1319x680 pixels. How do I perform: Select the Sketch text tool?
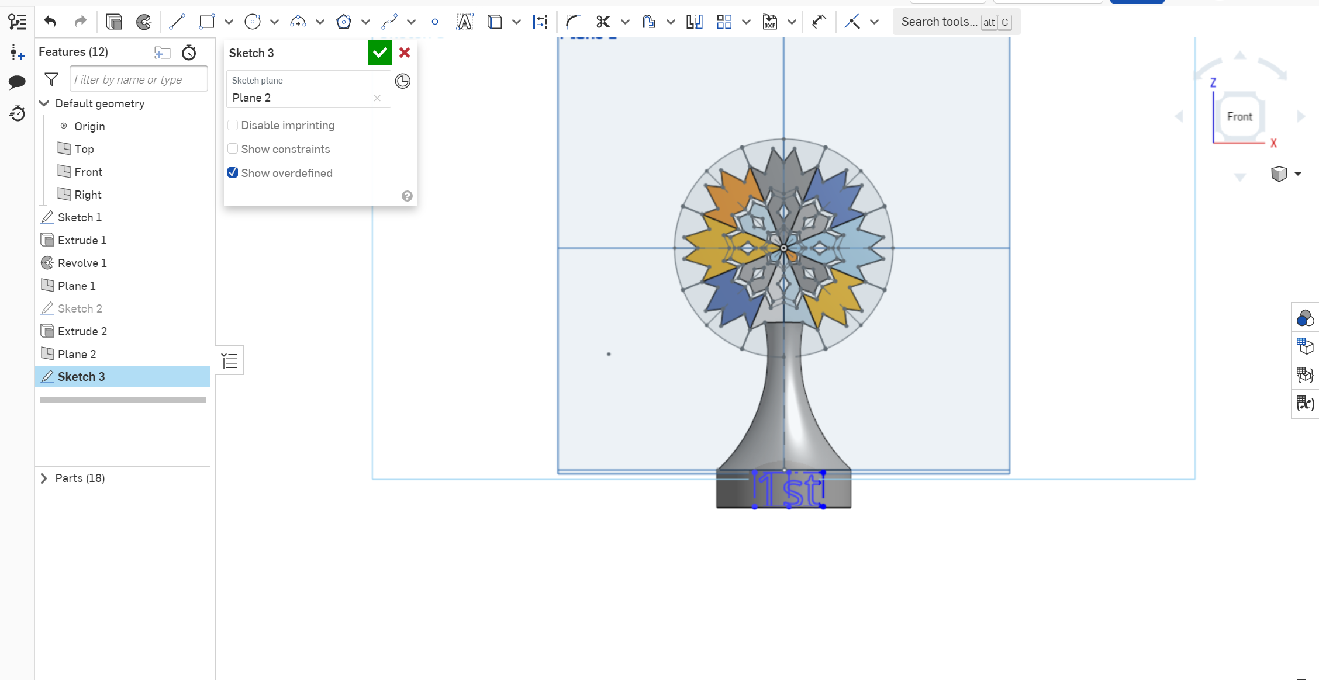(x=464, y=22)
